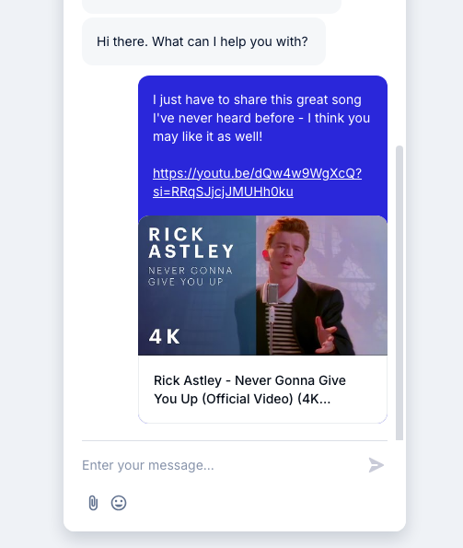Open the emoji picker smiley icon
Viewport: 463px width, 548px height.
point(119,503)
